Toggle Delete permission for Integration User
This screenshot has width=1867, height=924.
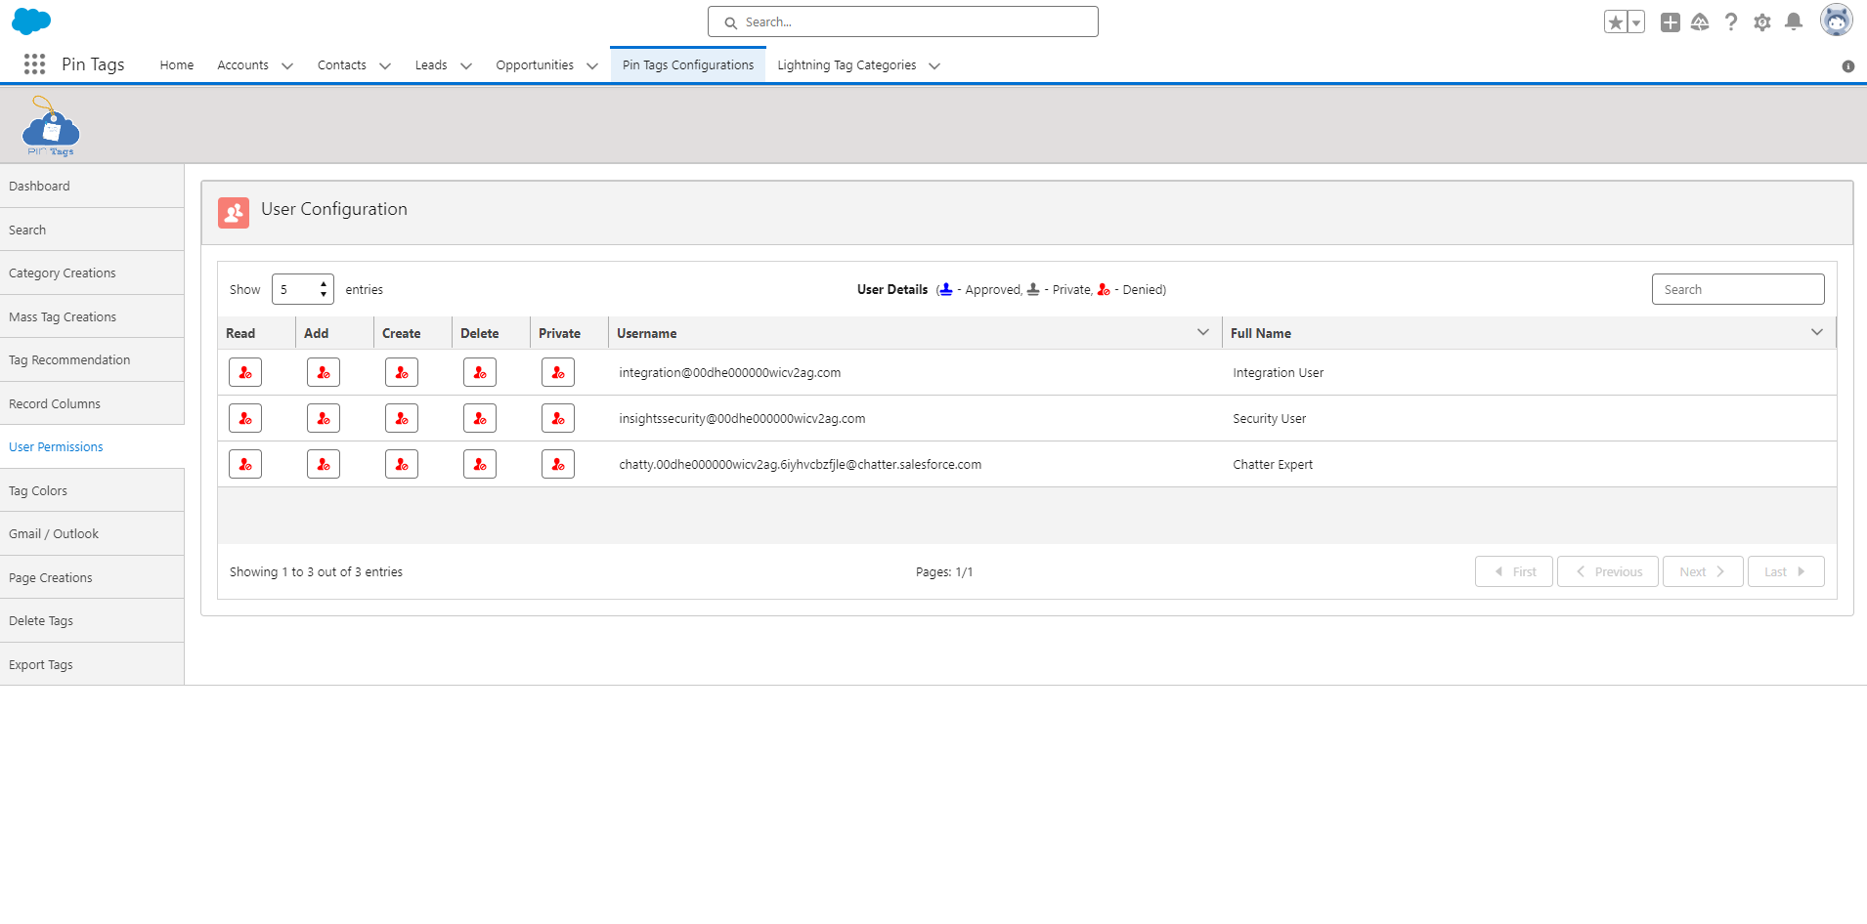coord(480,372)
